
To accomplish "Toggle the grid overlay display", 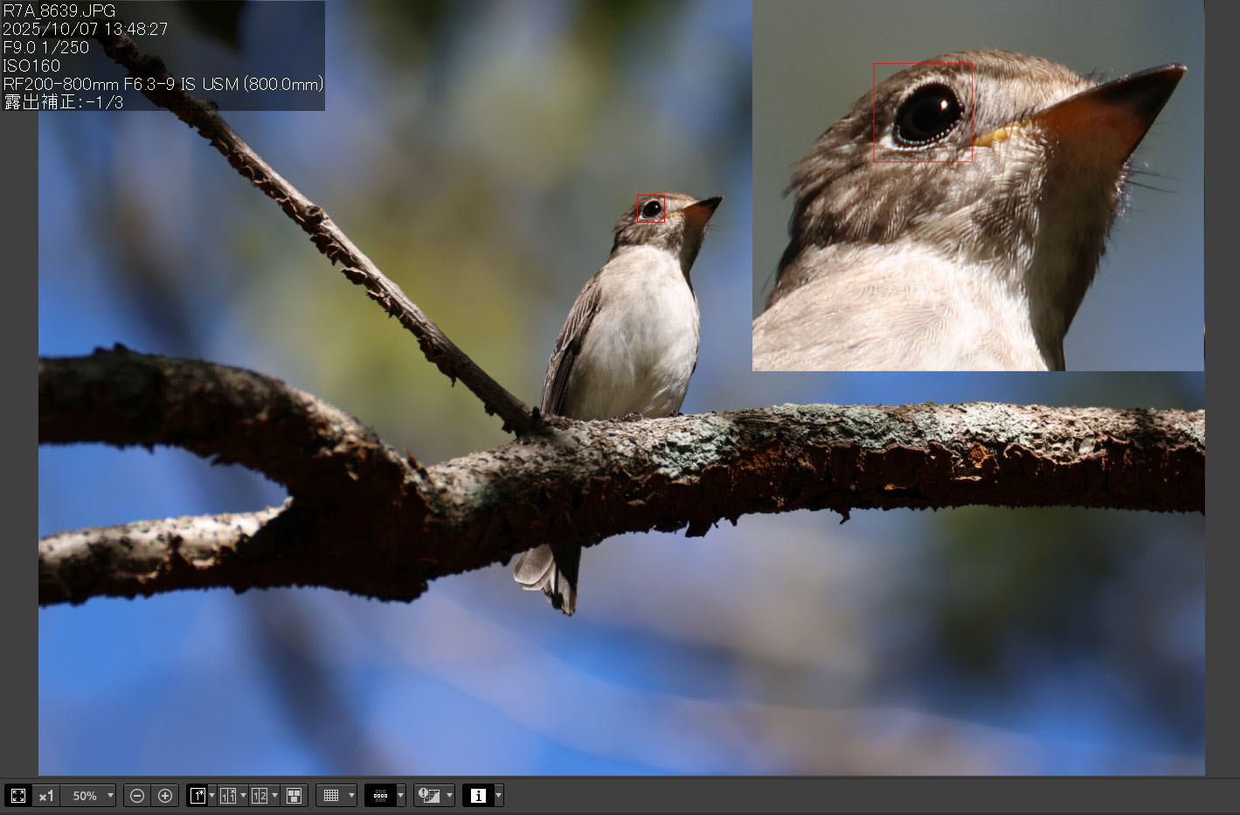I will click(x=331, y=796).
